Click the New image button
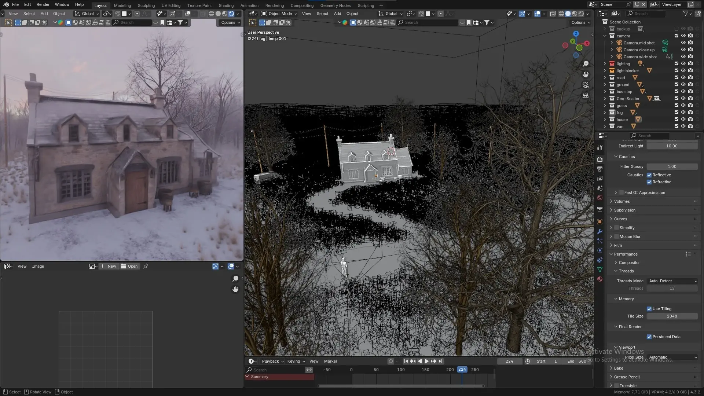 tap(109, 266)
